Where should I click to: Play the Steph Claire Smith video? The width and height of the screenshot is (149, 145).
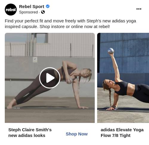coord(50,78)
